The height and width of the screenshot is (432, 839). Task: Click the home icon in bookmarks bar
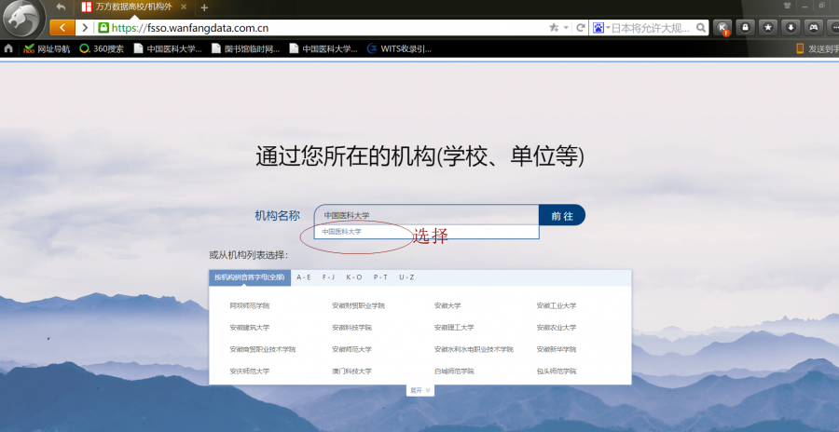coord(8,48)
